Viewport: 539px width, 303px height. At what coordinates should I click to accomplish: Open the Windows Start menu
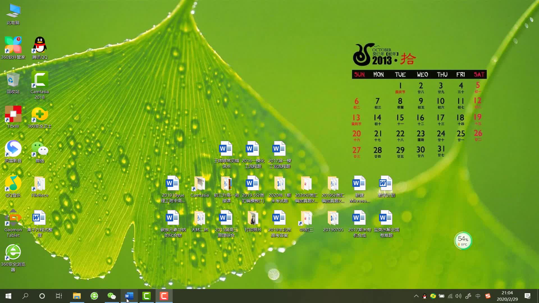point(8,296)
